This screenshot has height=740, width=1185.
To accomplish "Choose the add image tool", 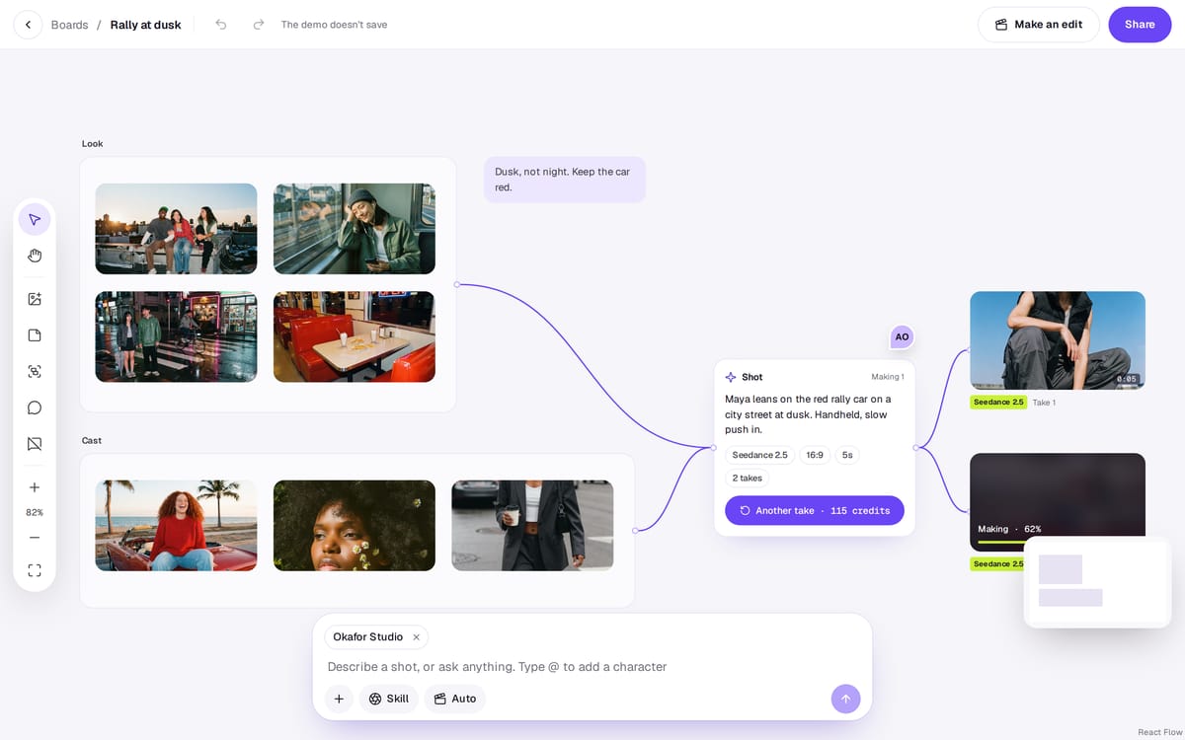I will pos(35,299).
